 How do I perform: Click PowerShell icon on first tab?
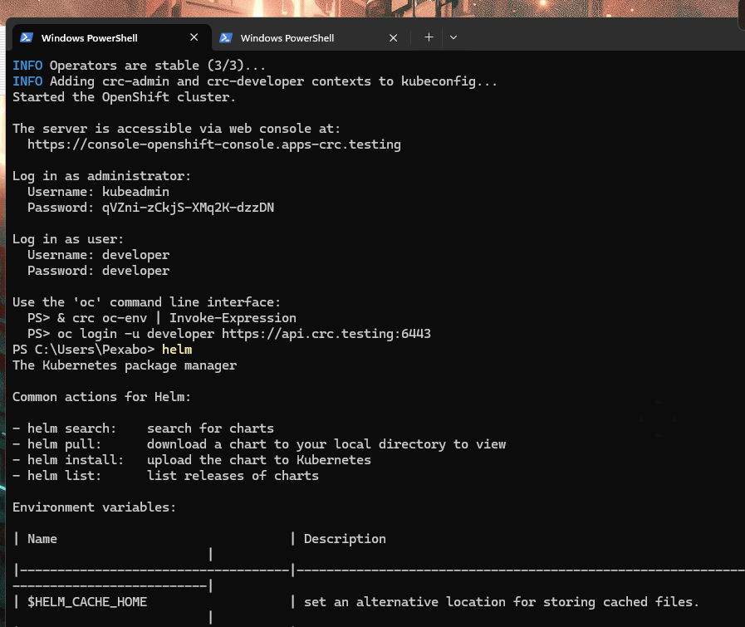pos(27,37)
